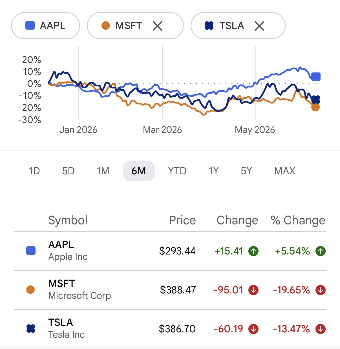Show the MAX time range
This screenshot has width=340, height=349.
[285, 171]
